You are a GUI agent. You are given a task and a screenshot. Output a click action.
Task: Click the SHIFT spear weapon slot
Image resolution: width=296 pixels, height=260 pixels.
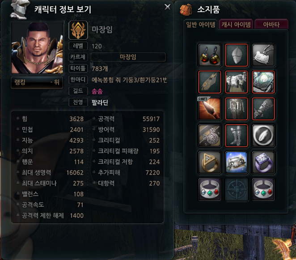210,109
